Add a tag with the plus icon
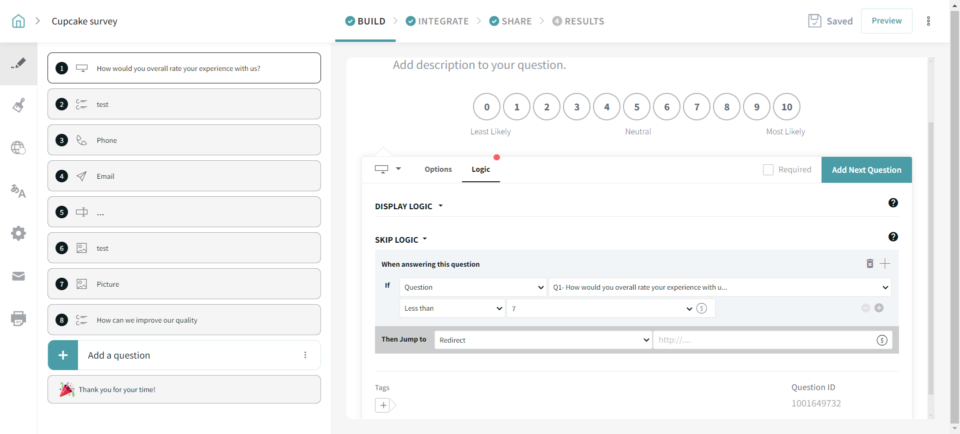960x434 pixels. point(383,405)
